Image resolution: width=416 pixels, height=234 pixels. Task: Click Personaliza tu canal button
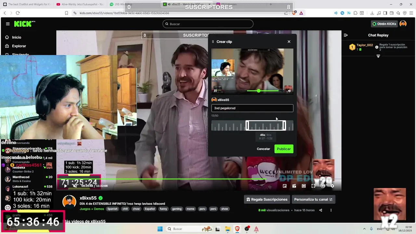pos(313,199)
